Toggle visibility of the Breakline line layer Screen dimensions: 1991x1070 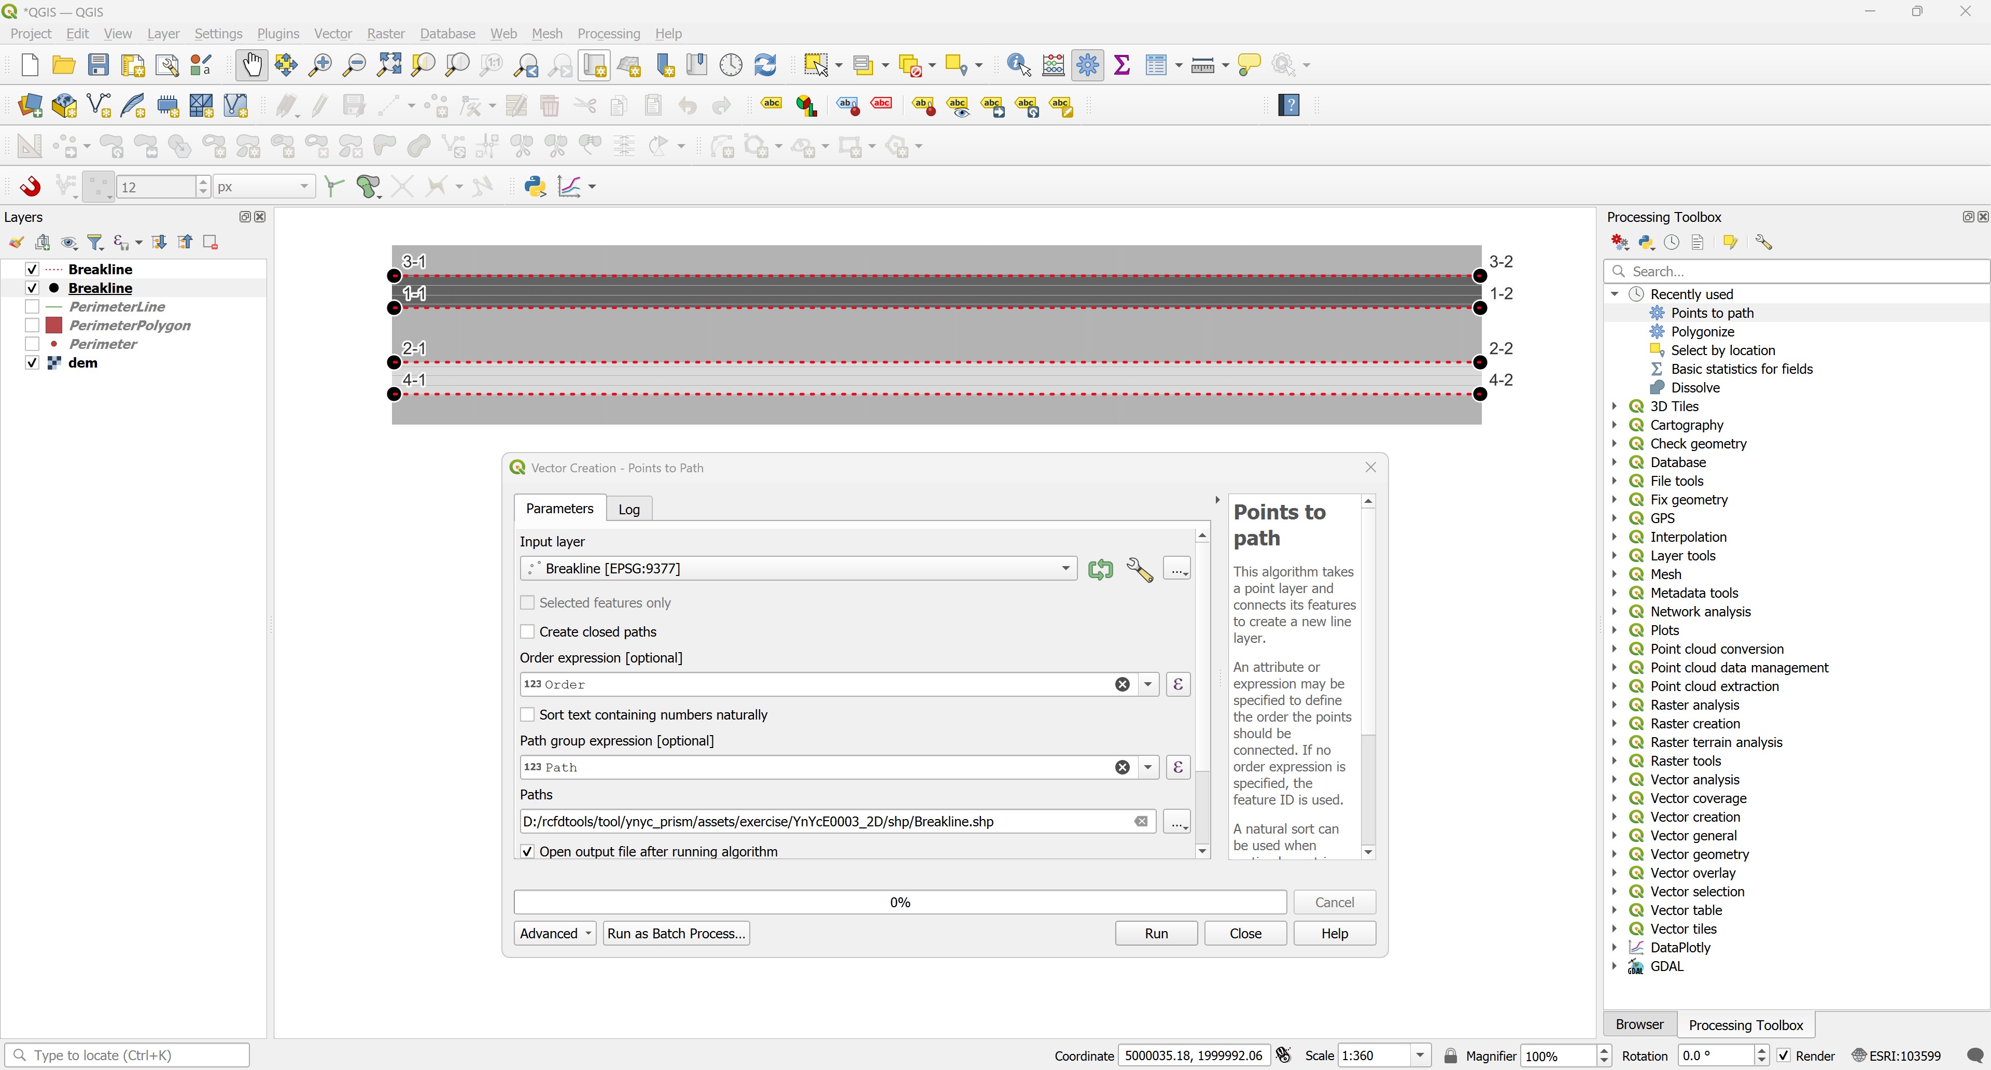[x=32, y=269]
